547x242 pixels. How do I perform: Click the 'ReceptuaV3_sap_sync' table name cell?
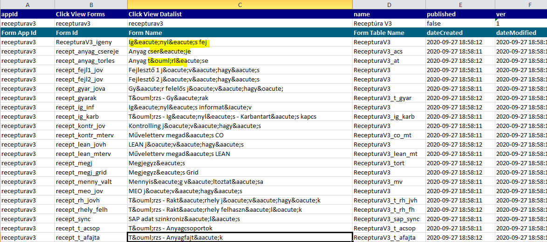point(389,219)
